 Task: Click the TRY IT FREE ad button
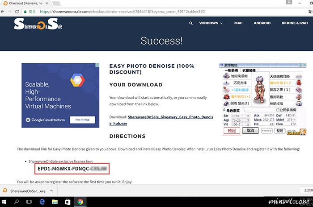point(82,120)
